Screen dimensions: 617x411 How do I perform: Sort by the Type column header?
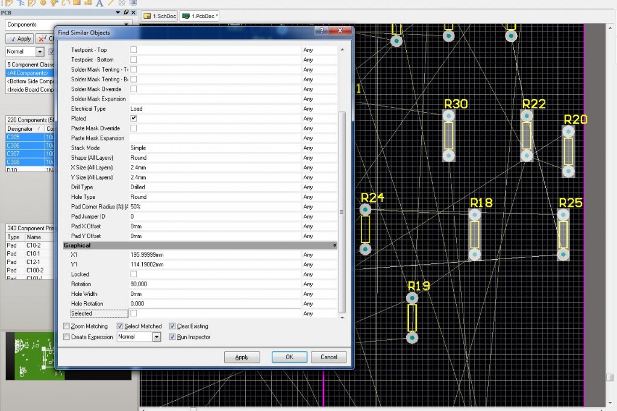15,237
